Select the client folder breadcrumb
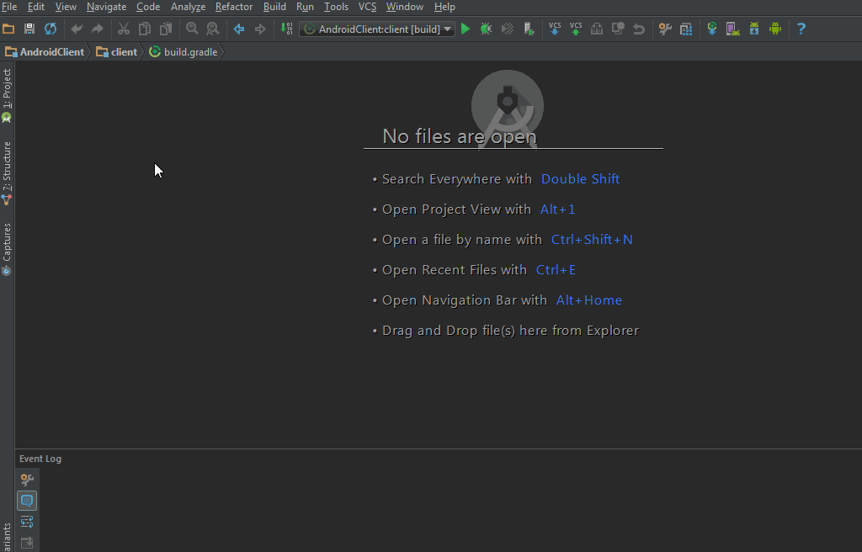The image size is (862, 552). pos(116,51)
